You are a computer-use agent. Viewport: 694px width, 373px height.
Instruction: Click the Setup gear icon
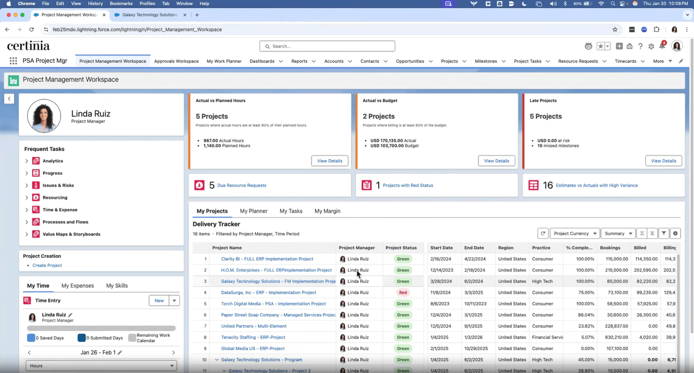pyautogui.click(x=651, y=46)
